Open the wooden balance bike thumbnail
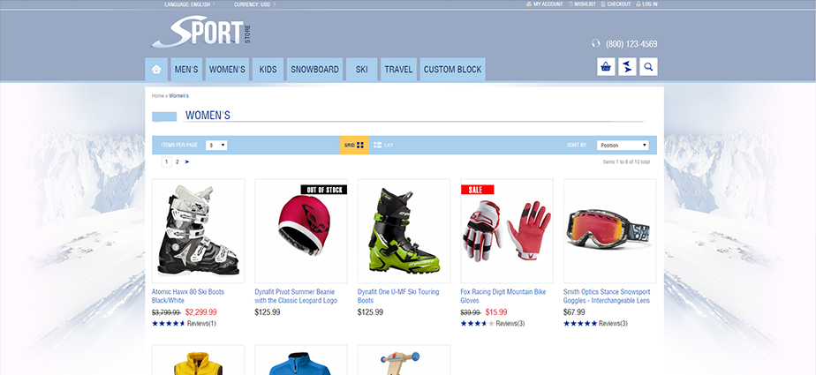This screenshot has width=816, height=375. [404, 360]
